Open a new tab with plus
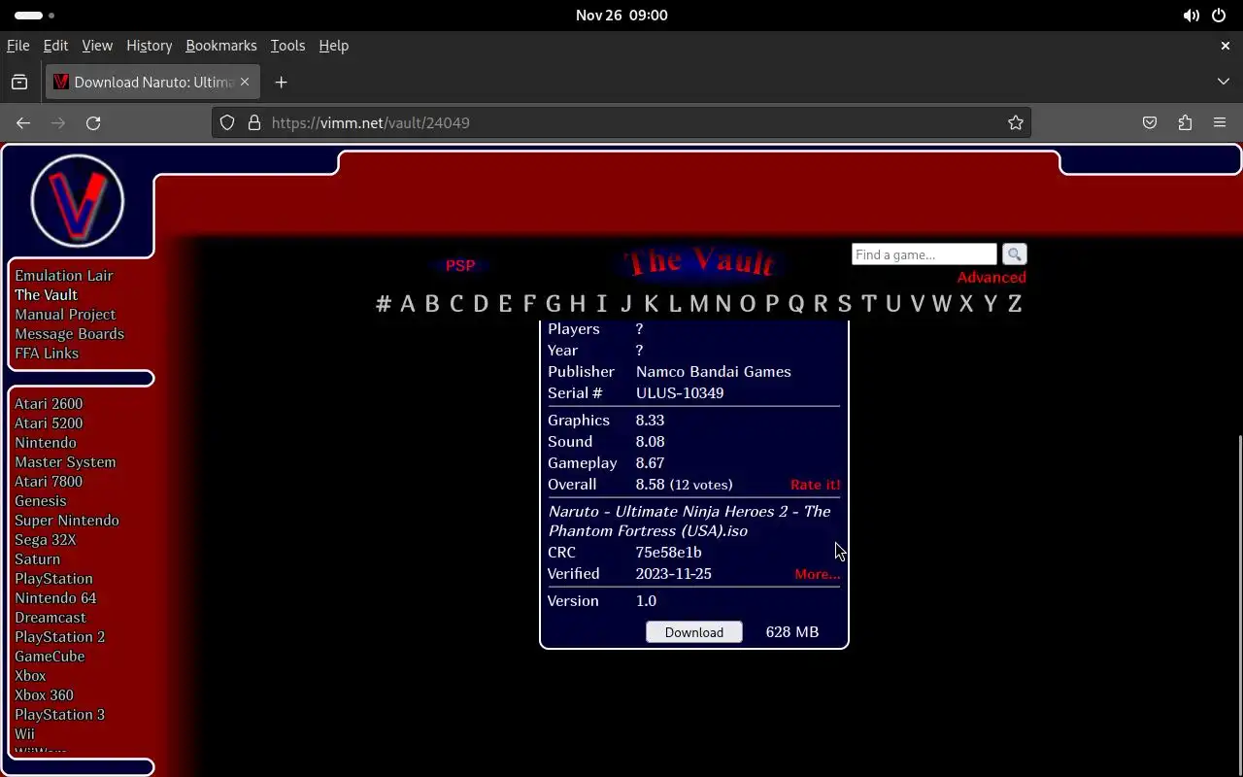Viewport: 1243px width, 777px height. (x=281, y=83)
